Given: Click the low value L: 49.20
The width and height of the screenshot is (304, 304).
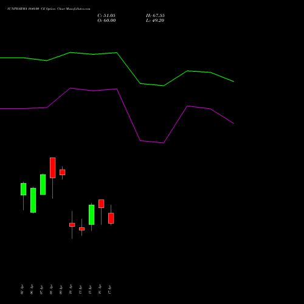Looking at the screenshot, I should 155,21.
